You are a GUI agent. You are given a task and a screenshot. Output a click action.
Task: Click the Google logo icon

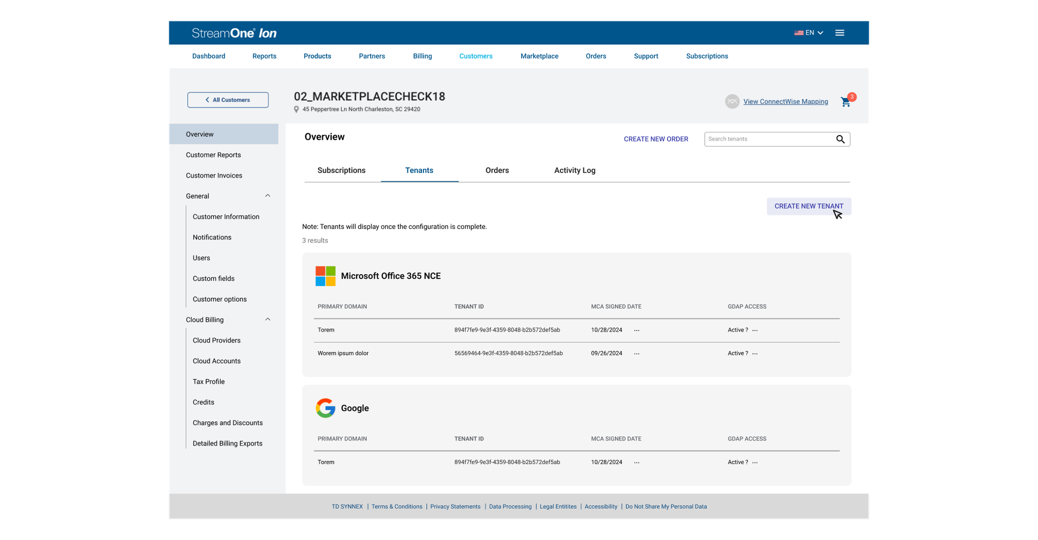point(325,408)
